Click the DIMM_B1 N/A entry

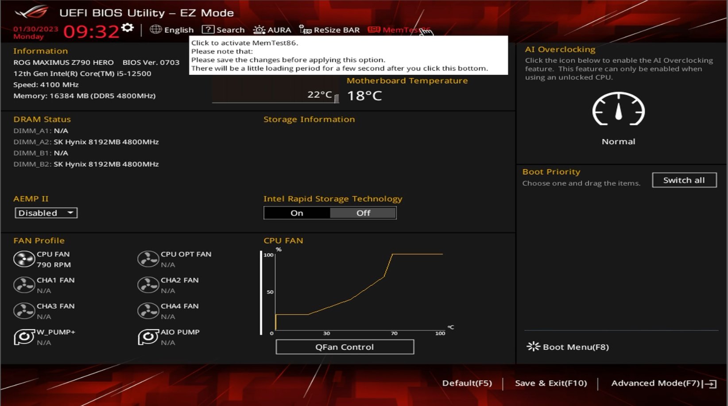tap(41, 153)
